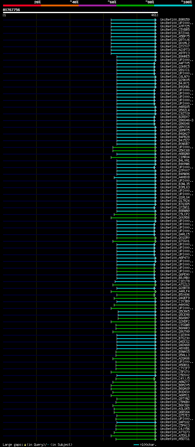Screen dimensions: 195x447
Task: Click the cyan ~100% legend segment
Action: coord(173,5)
